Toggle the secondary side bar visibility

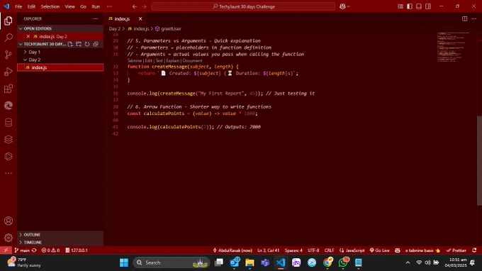pyautogui.click(x=428, y=6)
